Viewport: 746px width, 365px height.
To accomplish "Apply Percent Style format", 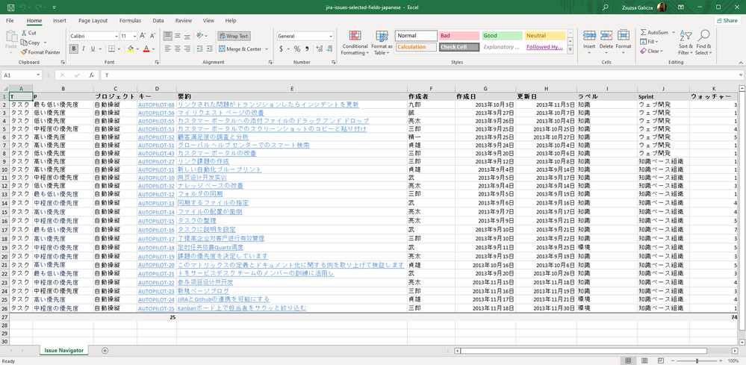I will tap(297, 49).
